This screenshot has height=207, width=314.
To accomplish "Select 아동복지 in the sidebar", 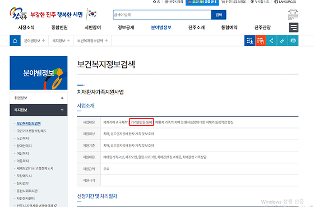I will pyautogui.click(x=22, y=160).
